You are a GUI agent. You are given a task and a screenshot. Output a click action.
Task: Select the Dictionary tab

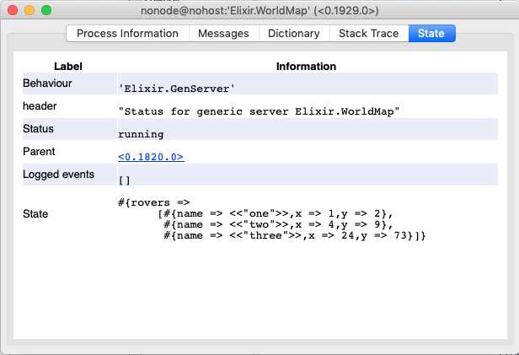293,34
